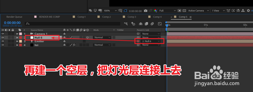Open Show Channel color management icon
253x92 pixels.
coord(155,11)
